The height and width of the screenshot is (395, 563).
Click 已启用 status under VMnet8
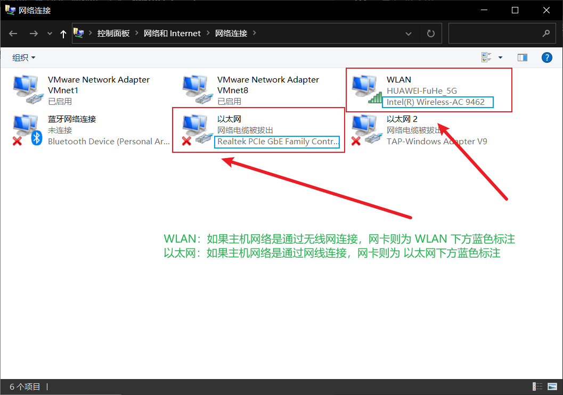click(x=229, y=102)
